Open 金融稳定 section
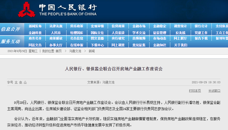228x130 pixels. click(160, 26)
